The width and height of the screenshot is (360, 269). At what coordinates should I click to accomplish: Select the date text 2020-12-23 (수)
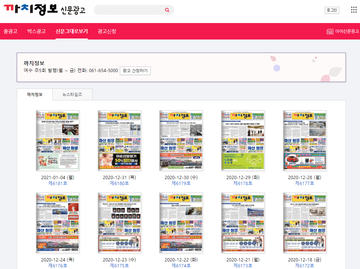119,260
